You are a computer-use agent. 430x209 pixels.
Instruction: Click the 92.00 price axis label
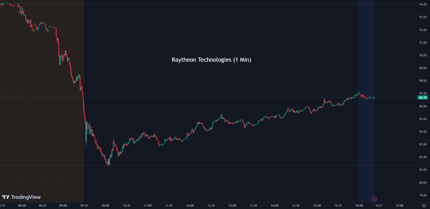(423, 30)
